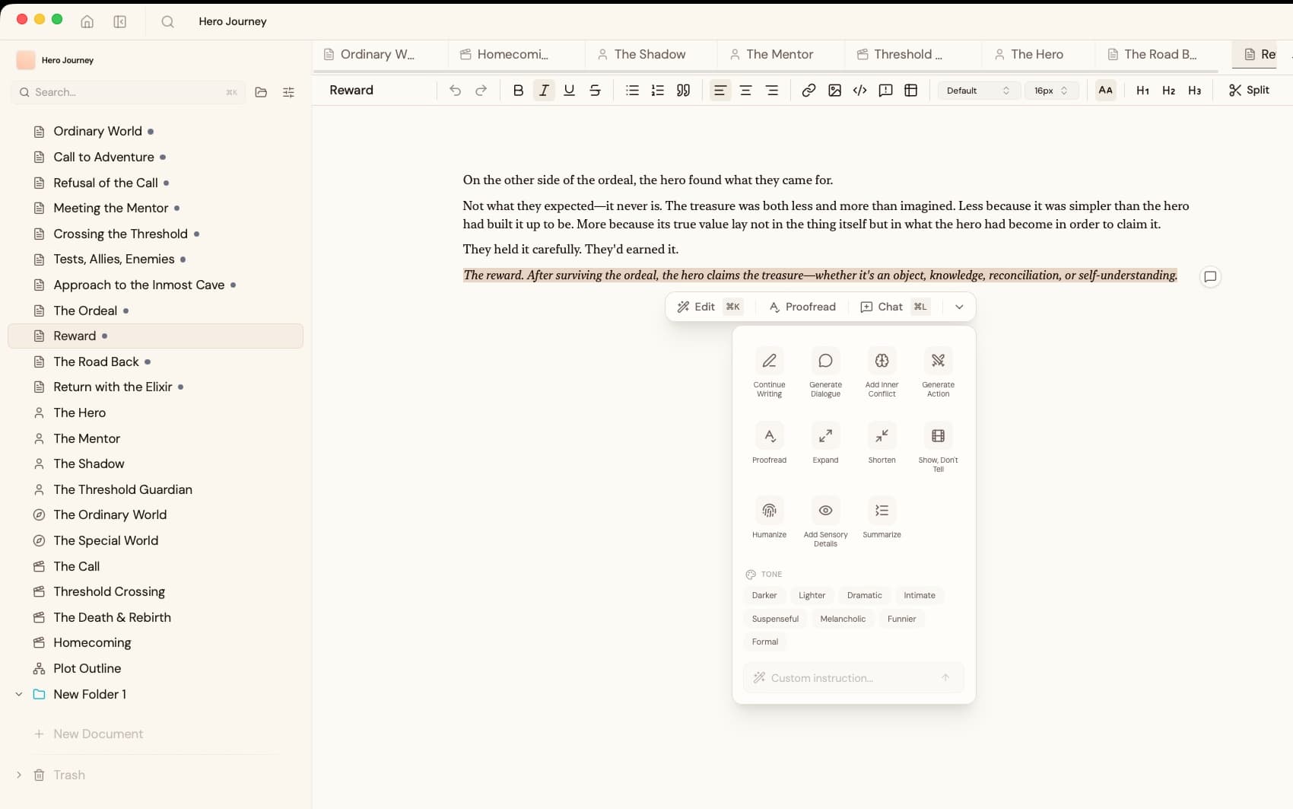Click the sidebar Search field
This screenshot has width=1293, height=809.
pyautogui.click(x=128, y=92)
